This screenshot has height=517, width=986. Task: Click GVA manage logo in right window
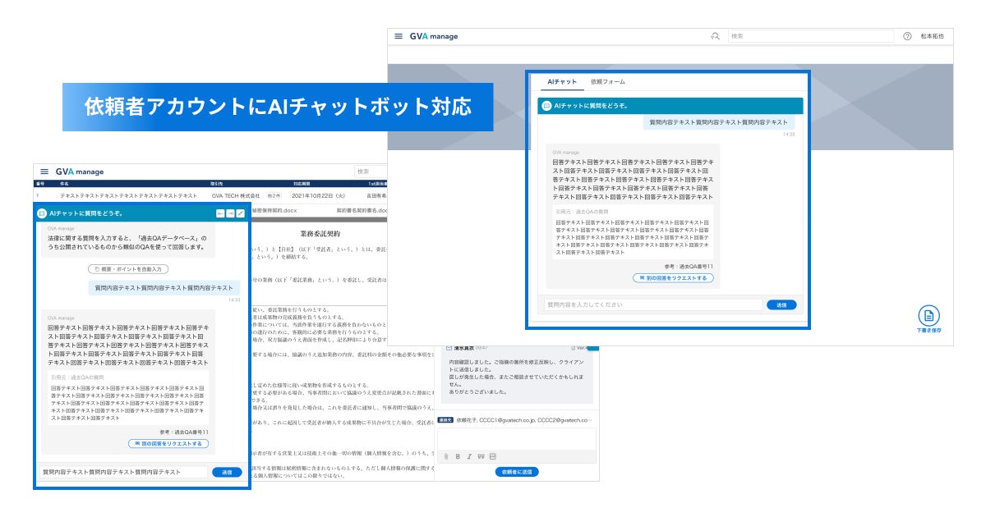(x=434, y=36)
